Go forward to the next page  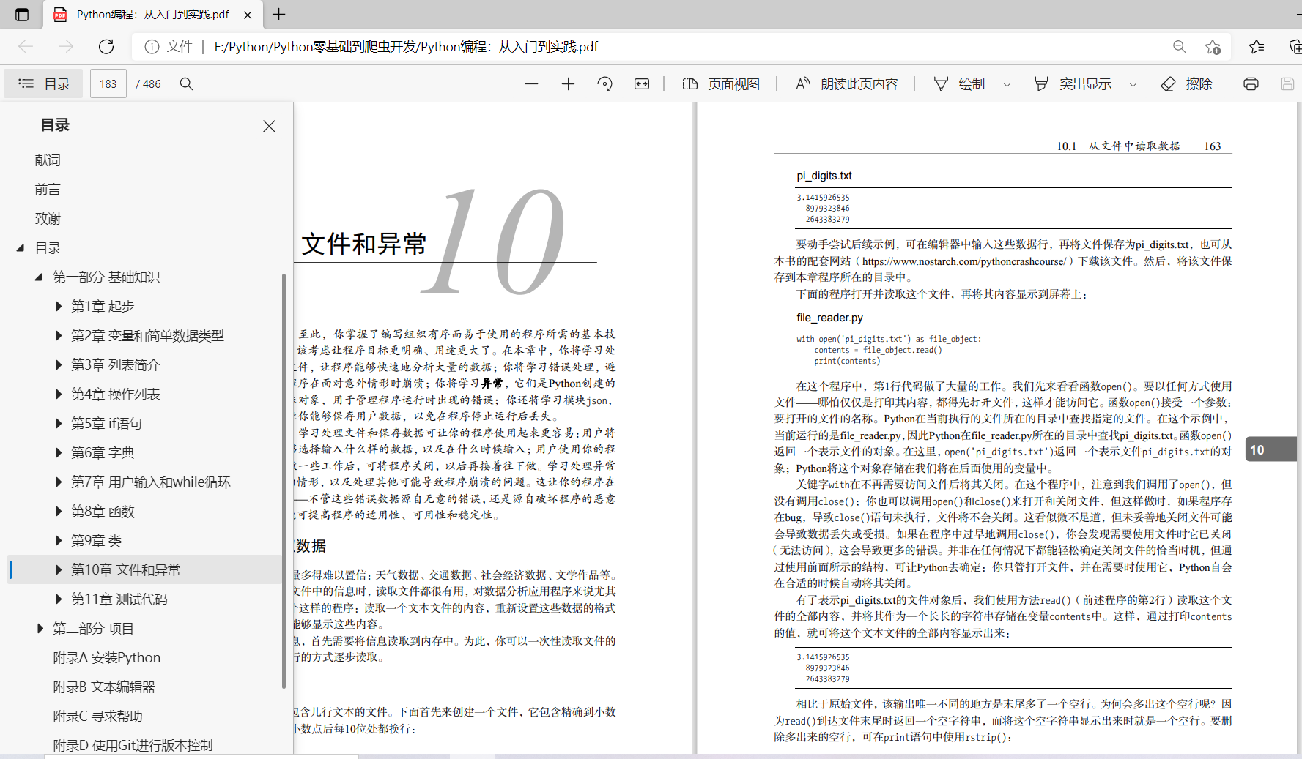(x=66, y=47)
